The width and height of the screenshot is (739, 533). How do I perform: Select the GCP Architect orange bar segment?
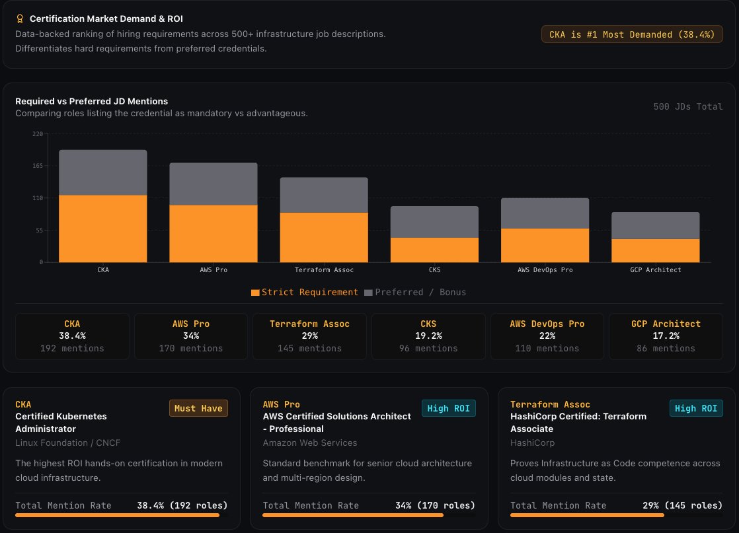click(x=656, y=250)
